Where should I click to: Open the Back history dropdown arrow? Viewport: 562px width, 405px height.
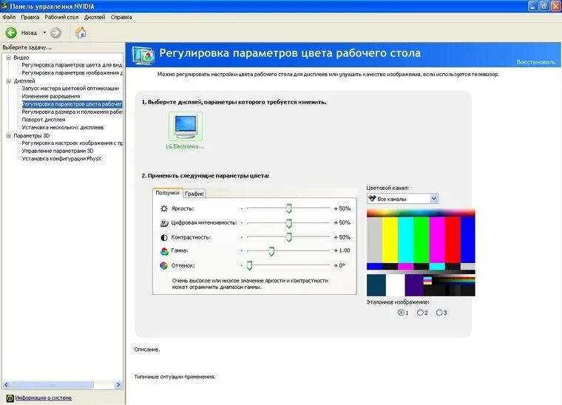coord(44,33)
